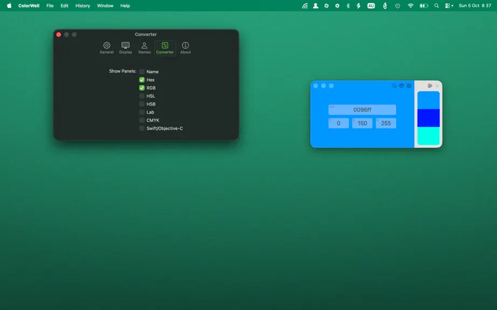This screenshot has height=310, width=497.
Task: Open the ColorWell app menu
Action: click(29, 6)
